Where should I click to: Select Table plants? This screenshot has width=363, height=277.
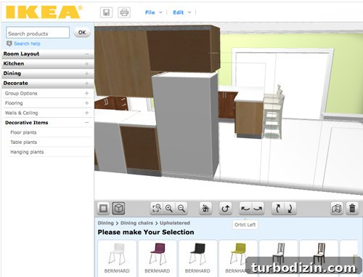[24, 142]
